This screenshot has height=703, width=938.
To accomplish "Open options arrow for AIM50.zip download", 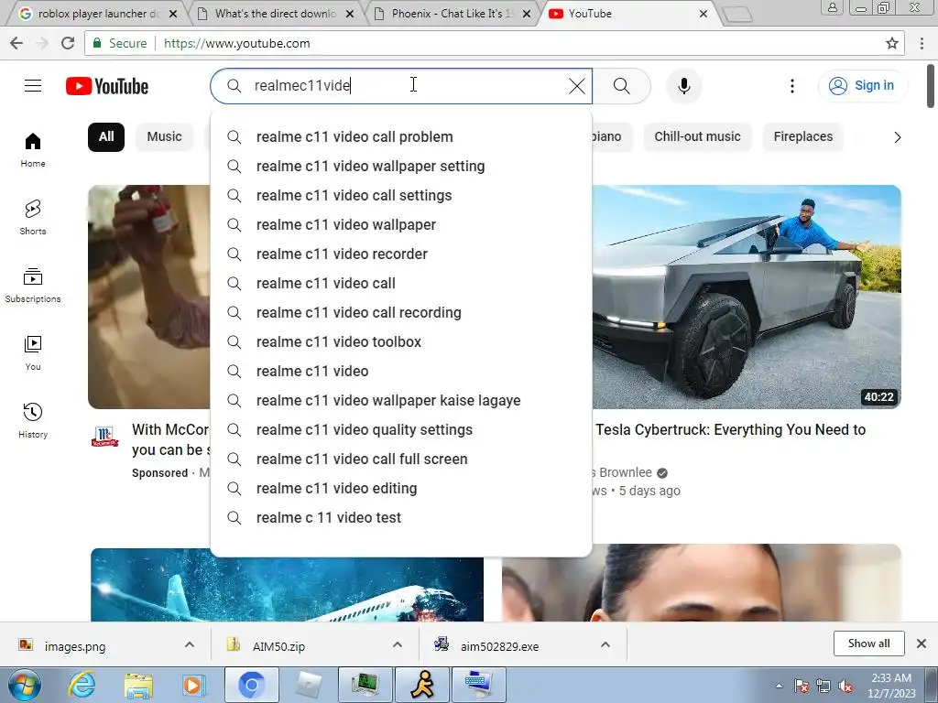I will click(x=398, y=644).
